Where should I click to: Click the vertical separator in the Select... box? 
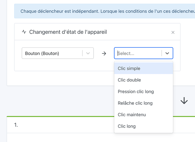(x=162, y=53)
